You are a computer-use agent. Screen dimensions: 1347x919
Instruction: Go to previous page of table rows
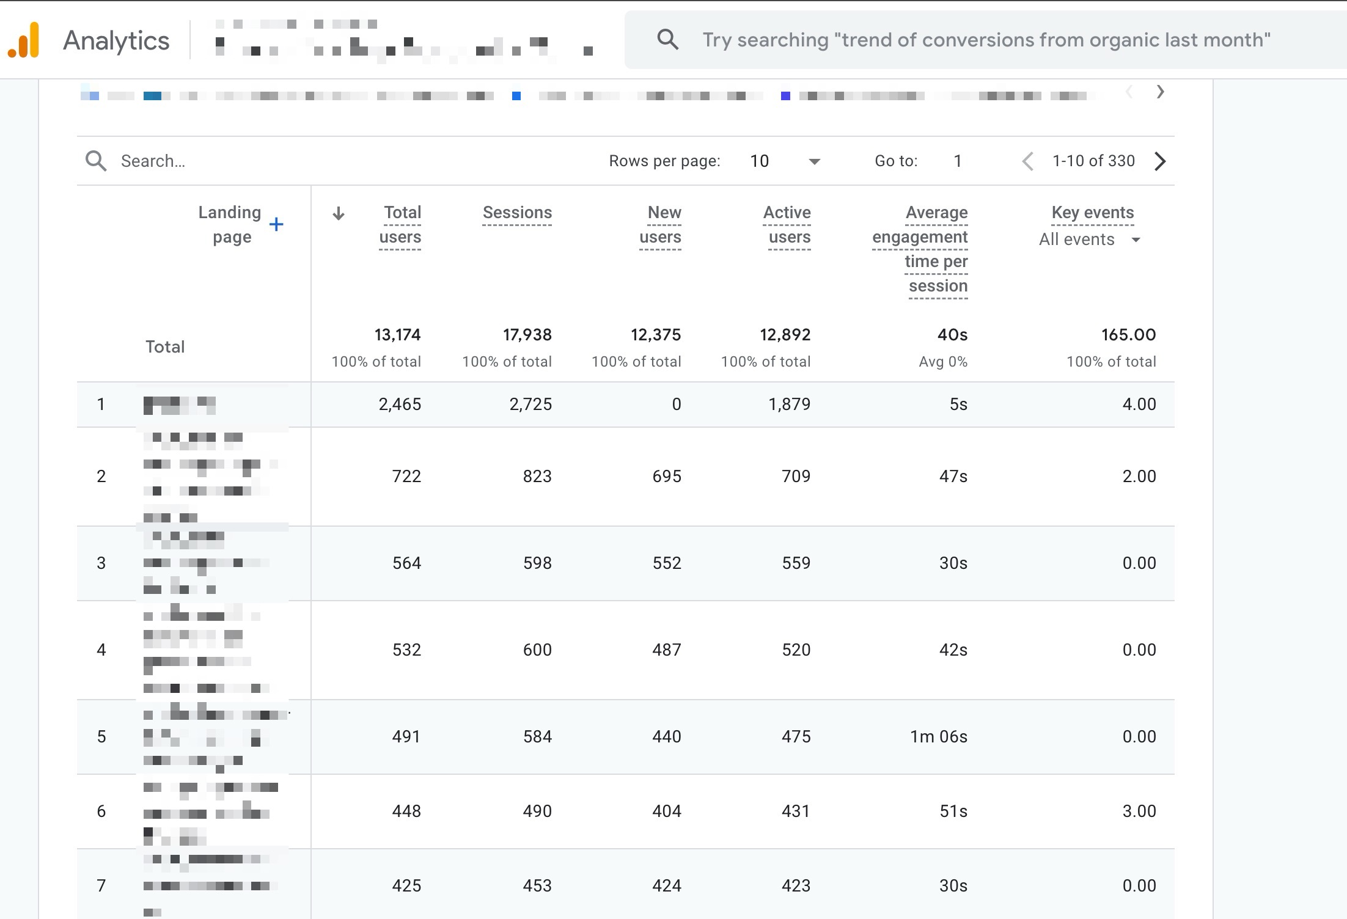tap(1028, 161)
